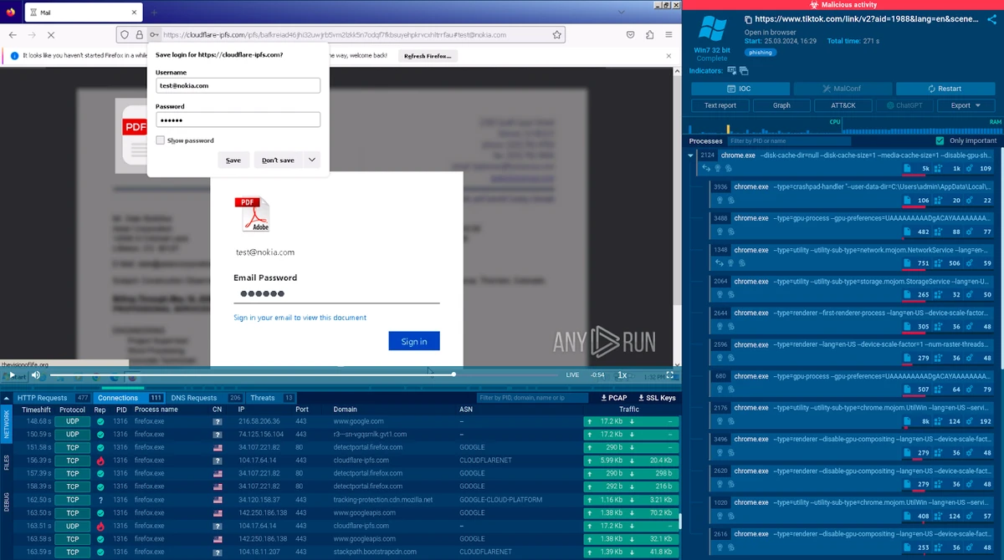The height and width of the screenshot is (560, 1004).
Task: Click the padlock site info icon
Action: [x=140, y=35]
